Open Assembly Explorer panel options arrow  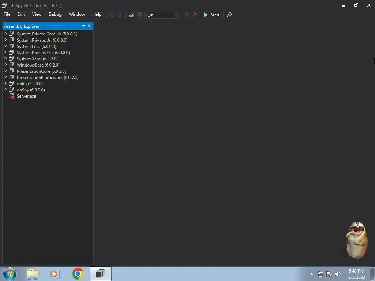click(x=83, y=26)
